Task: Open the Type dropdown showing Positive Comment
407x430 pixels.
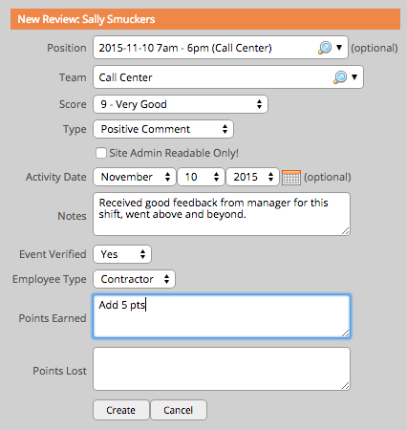Action: [x=163, y=129]
